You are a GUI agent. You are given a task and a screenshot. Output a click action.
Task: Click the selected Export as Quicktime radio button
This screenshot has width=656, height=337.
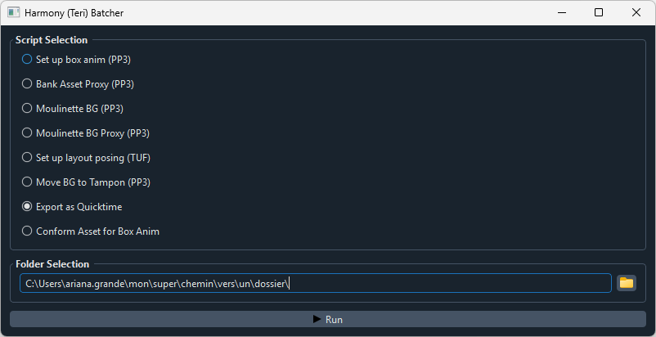27,207
